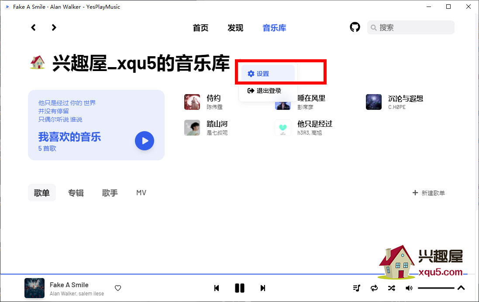The image size is (479, 302).
Task: Expand the lyrics view with the up chevron
Action: point(461,288)
